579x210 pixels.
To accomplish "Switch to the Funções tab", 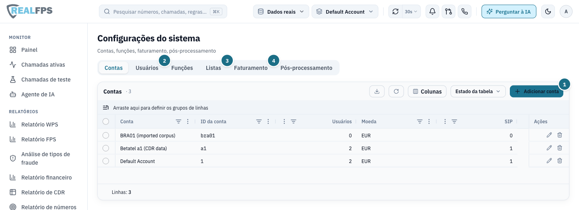I will (x=182, y=68).
